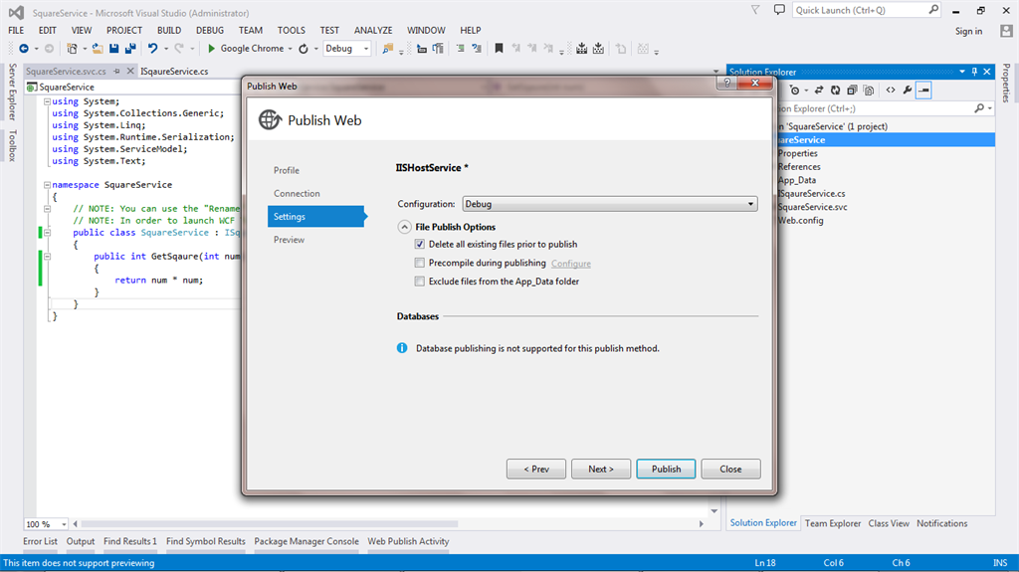Image resolution: width=1019 pixels, height=572 pixels.
Task: Open the TOOLS menu
Action: [x=292, y=31]
